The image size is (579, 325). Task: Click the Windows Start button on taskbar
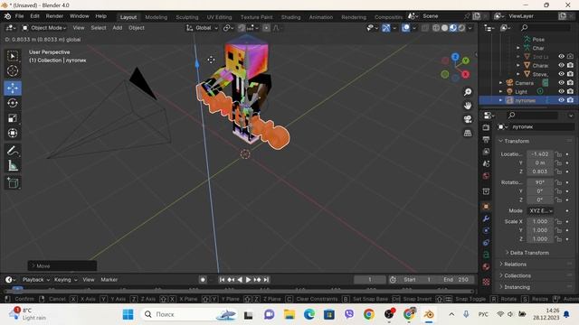[x=128, y=315]
